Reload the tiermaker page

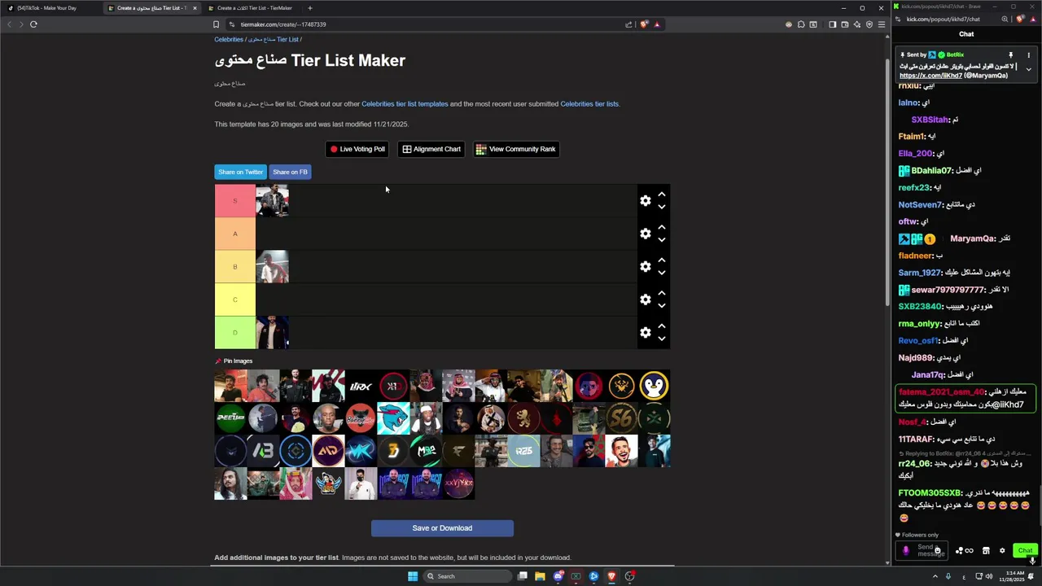point(33,24)
